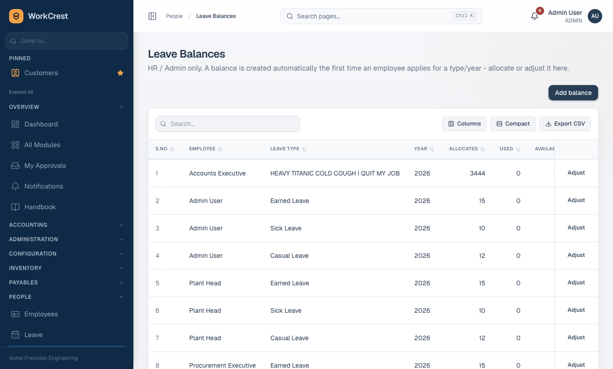The height and width of the screenshot is (369, 613).
Task: Adjust Accounts Executive leave balance
Action: click(576, 173)
